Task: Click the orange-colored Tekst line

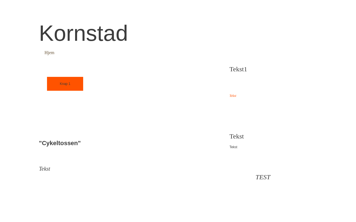Action: [x=233, y=96]
